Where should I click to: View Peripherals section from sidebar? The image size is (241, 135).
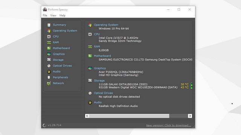(60, 77)
